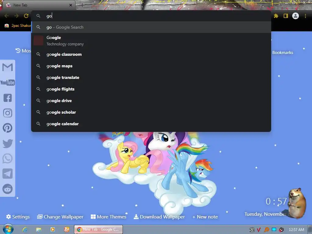Click the hamster mascot widget
Image resolution: width=312 pixels, height=234 pixels.
(x=297, y=203)
